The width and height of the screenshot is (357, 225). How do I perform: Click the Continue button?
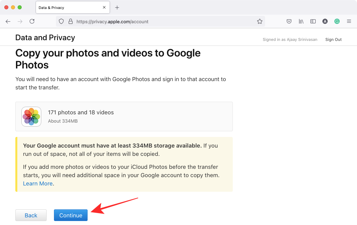[71, 215]
